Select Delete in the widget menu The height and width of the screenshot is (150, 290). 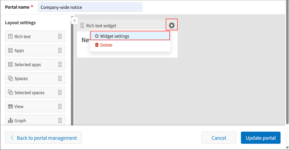click(106, 45)
